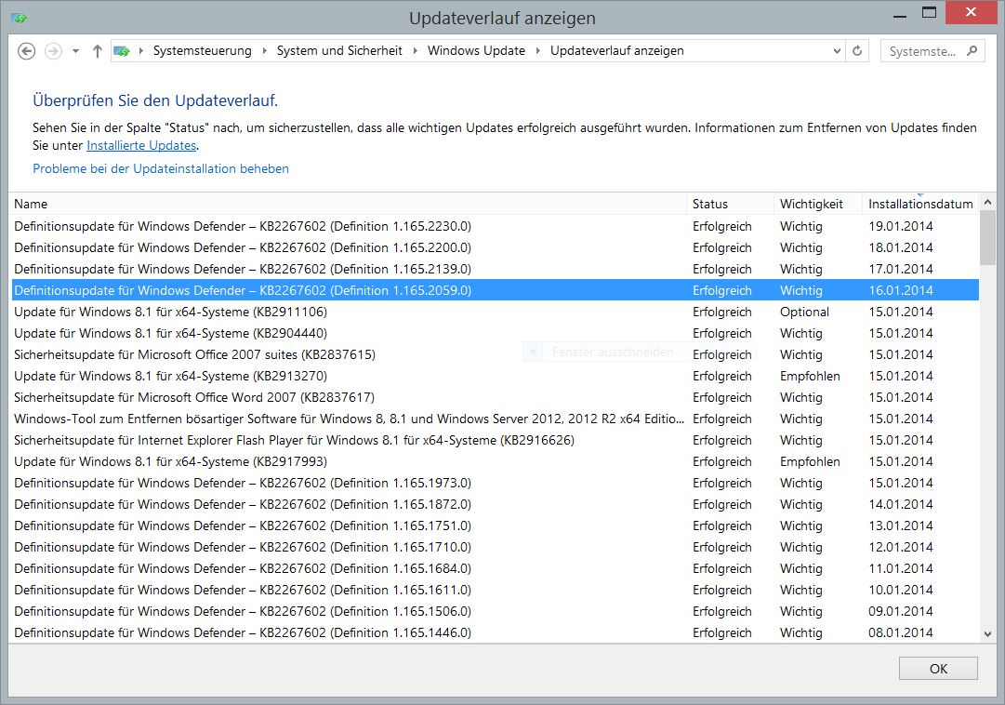
Task: Refresh the address bar view
Action: pyautogui.click(x=857, y=50)
